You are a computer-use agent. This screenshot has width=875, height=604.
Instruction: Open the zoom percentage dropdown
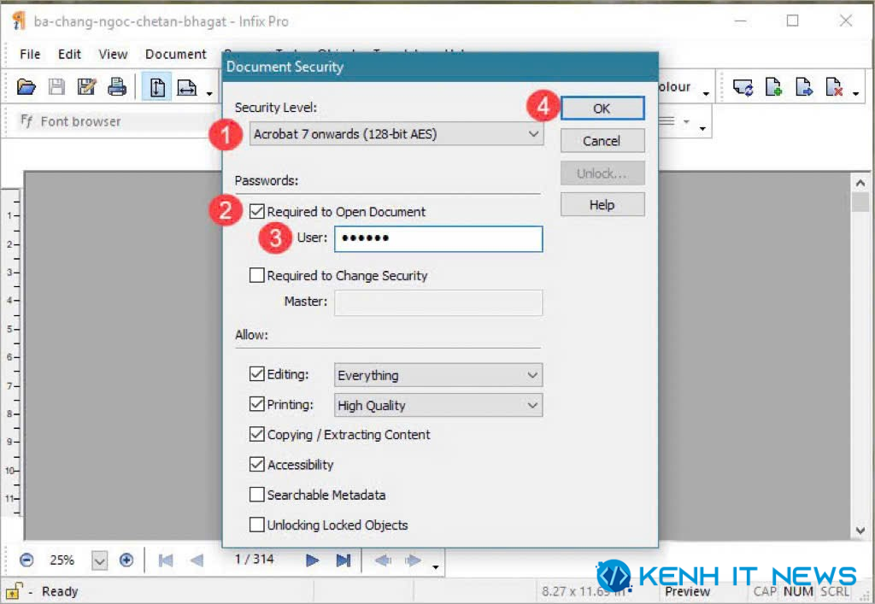99,560
